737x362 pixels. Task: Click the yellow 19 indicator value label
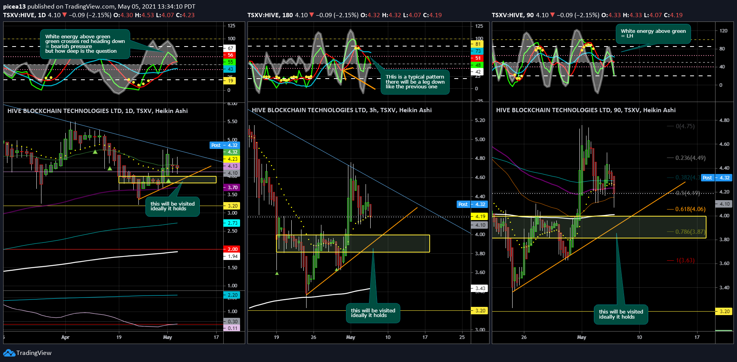tap(230, 81)
